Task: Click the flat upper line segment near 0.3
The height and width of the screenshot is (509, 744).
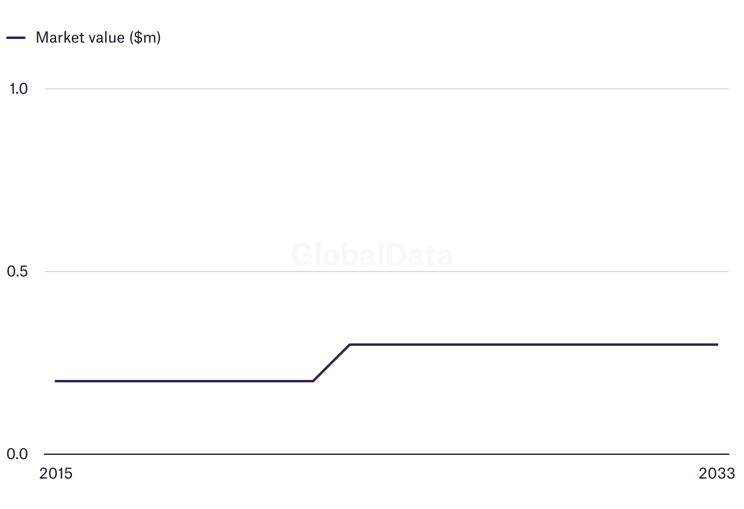Action: (531, 345)
